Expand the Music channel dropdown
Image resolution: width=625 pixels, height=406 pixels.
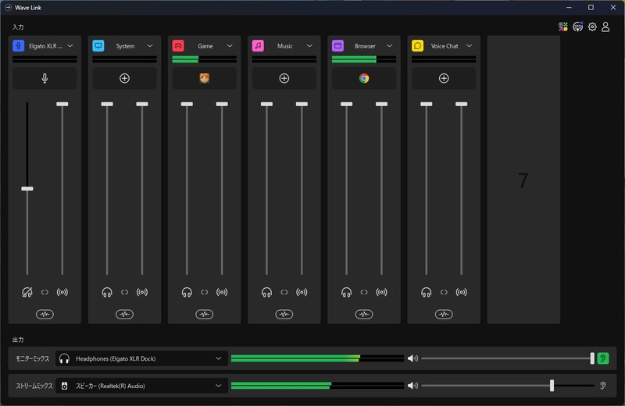(309, 46)
